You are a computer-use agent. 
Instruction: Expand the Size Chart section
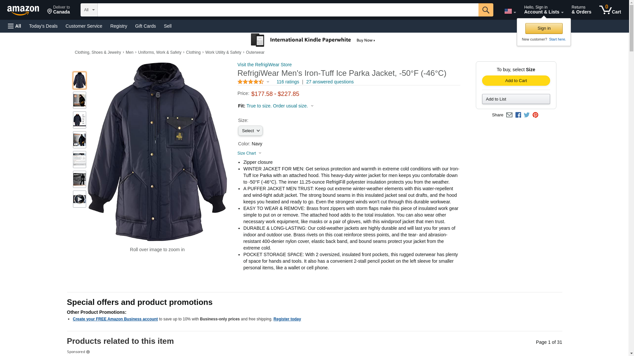pos(249,153)
